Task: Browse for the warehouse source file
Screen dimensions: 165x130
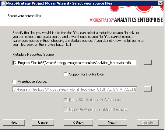Action: pyautogui.click(x=148, y=89)
